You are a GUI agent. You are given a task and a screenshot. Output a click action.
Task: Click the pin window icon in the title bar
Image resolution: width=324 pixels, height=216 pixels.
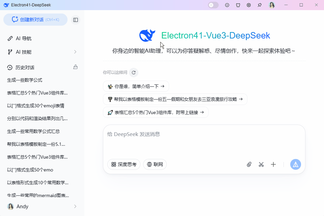point(260,5)
